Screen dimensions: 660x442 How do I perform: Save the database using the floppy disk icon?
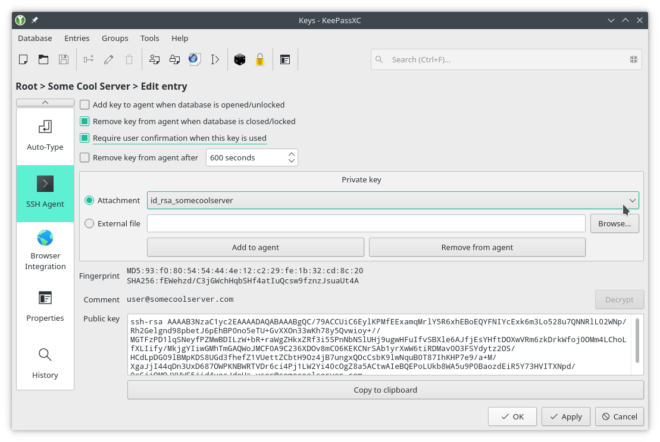[x=64, y=59]
